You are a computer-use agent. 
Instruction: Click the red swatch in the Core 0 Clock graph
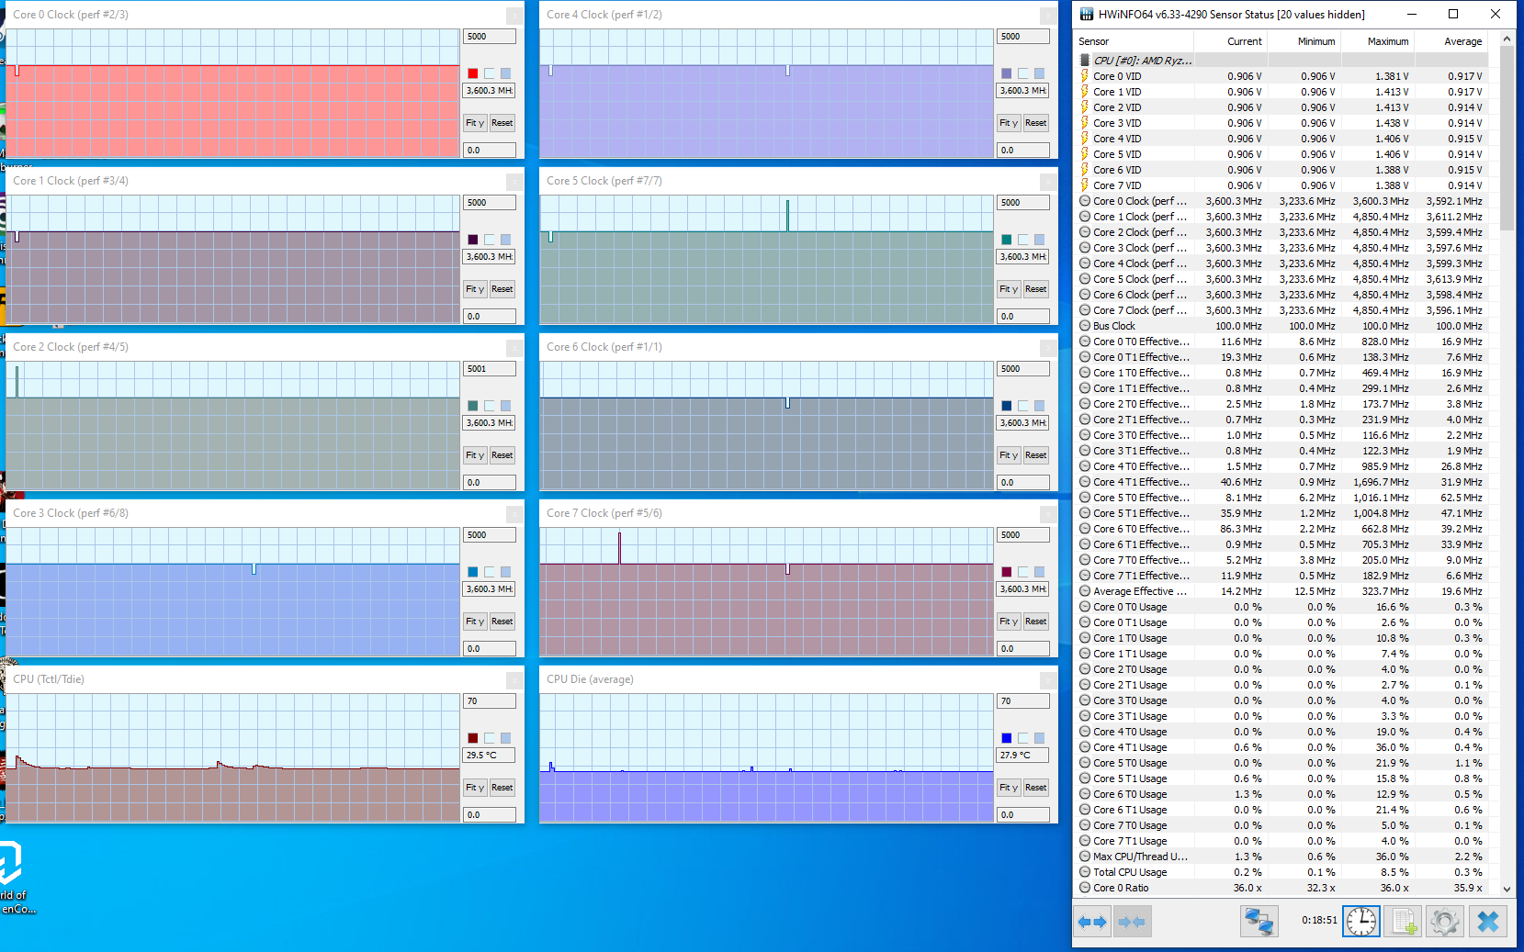[473, 73]
